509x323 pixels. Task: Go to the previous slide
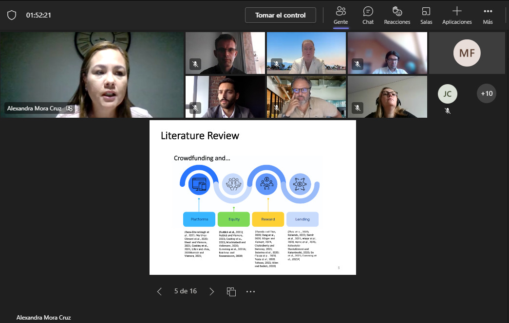tap(159, 291)
